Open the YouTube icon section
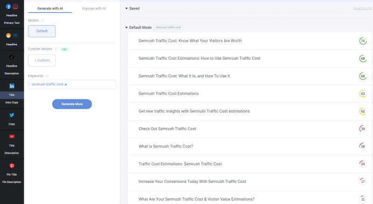 (12, 137)
